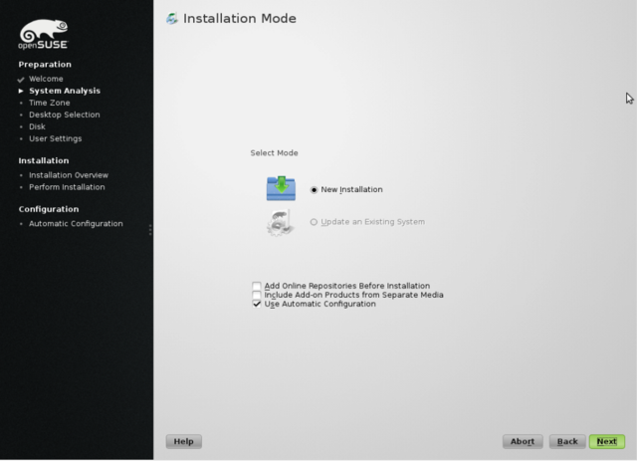Click the openSUSE chameleon logo
This screenshot has width=637, height=461.
[x=43, y=34]
